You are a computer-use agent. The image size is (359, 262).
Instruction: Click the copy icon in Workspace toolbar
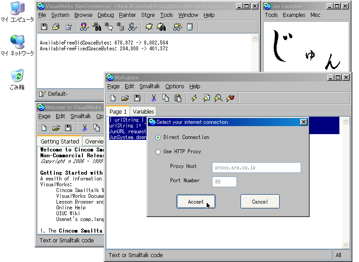coord(166,98)
